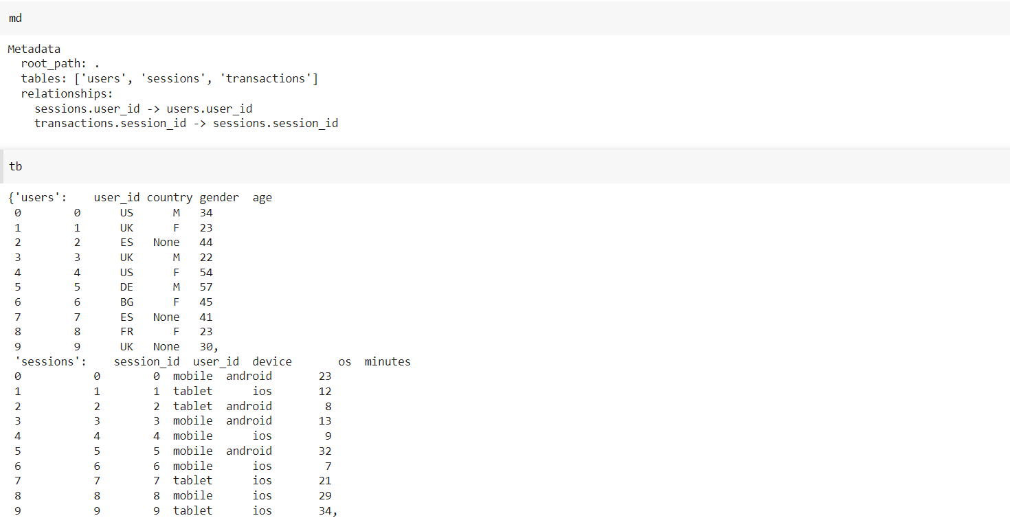Click the 'gender' column header
The image size is (1010, 518).
(x=219, y=198)
